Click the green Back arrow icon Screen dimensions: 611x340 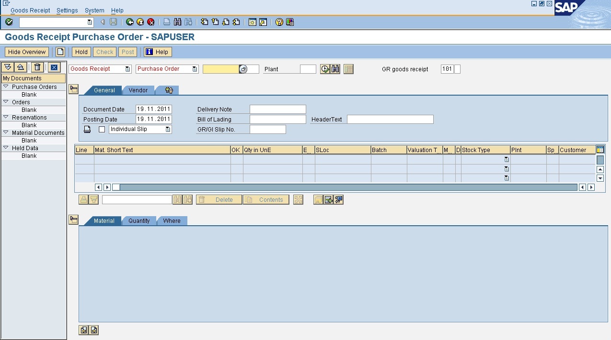(130, 22)
